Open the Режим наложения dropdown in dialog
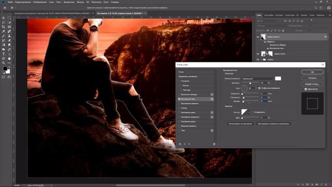332x187 pixels. click(258, 78)
